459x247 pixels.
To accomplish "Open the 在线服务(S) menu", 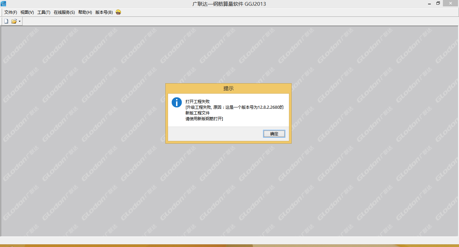I will coord(64,12).
